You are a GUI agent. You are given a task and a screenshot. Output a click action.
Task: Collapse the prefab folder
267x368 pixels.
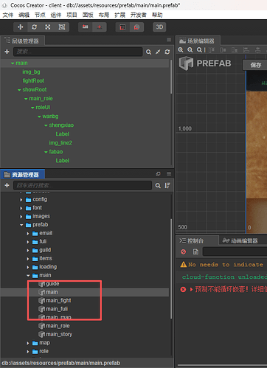pyautogui.click(x=21, y=225)
